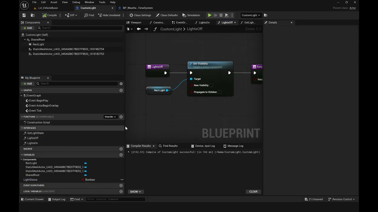The width and height of the screenshot is (378, 212).
Task: Open Class Settings
Action: 140,15
